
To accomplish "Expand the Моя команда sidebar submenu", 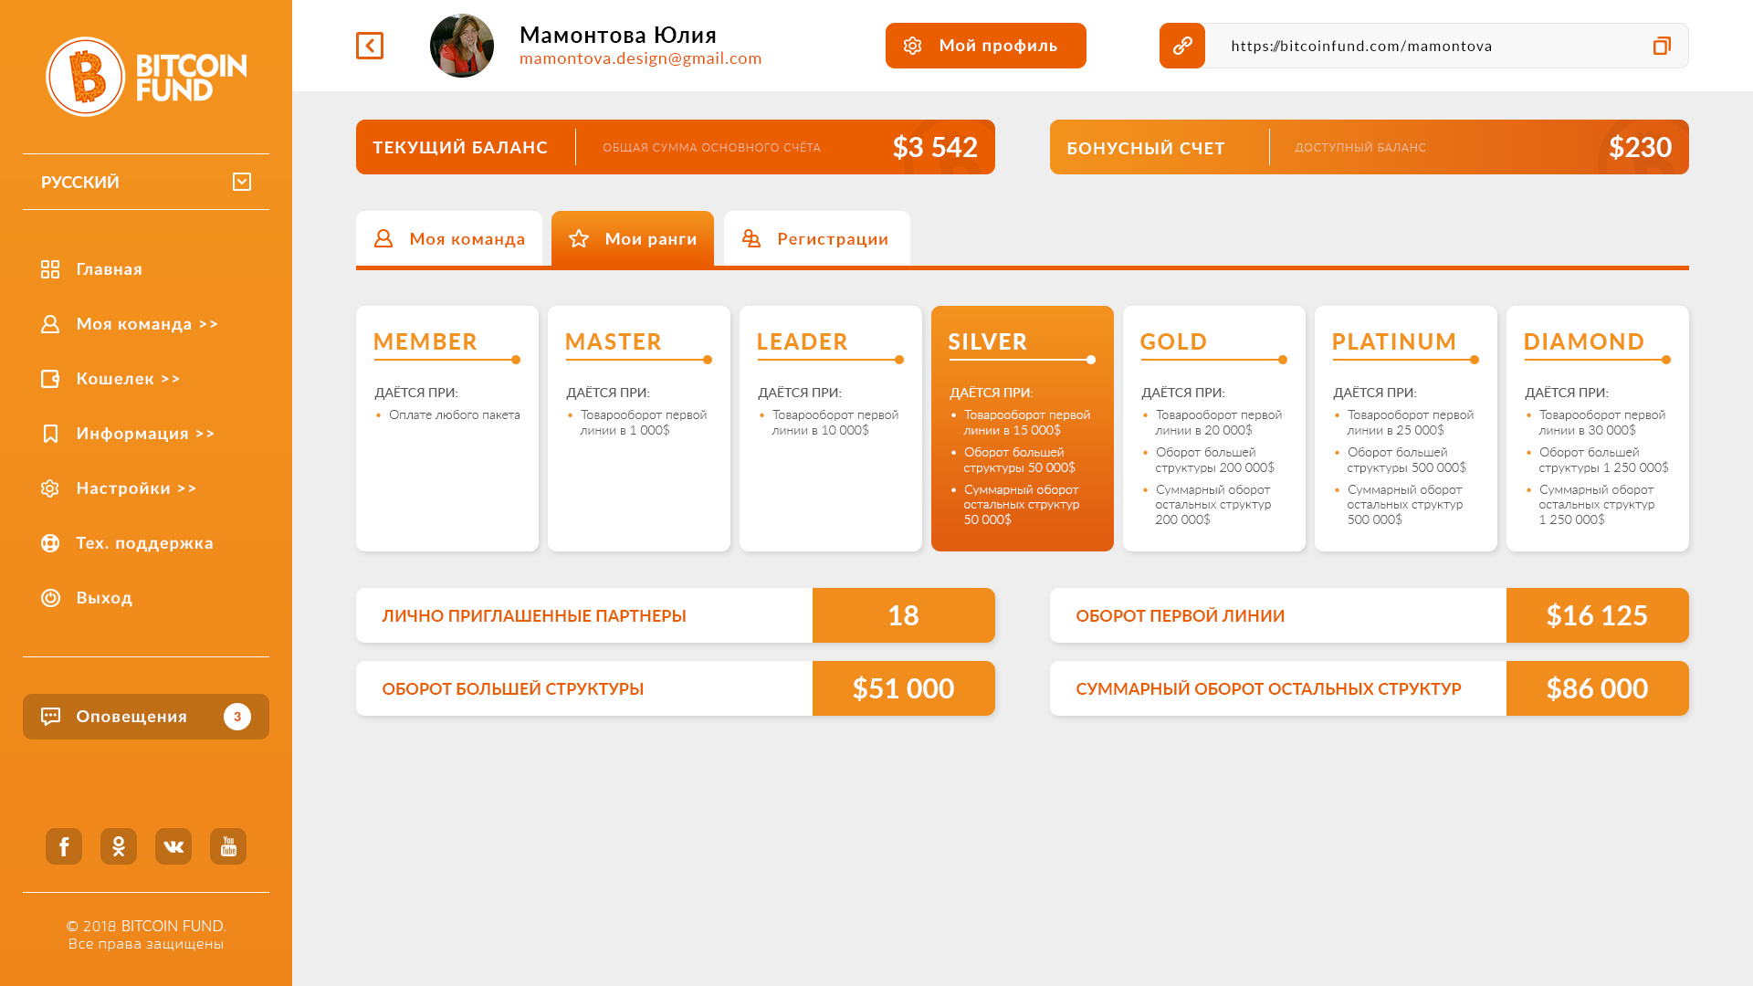I will (146, 323).
